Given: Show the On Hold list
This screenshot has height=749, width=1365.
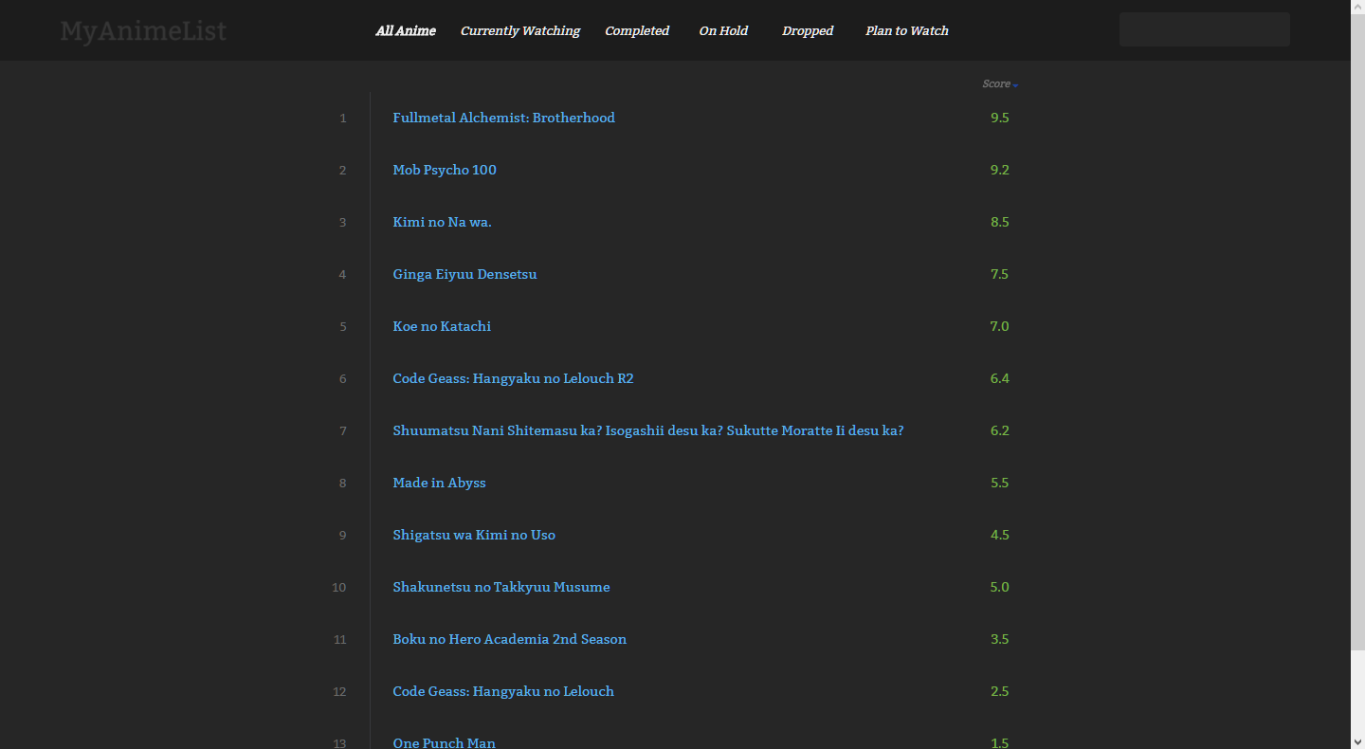Looking at the screenshot, I should (722, 30).
